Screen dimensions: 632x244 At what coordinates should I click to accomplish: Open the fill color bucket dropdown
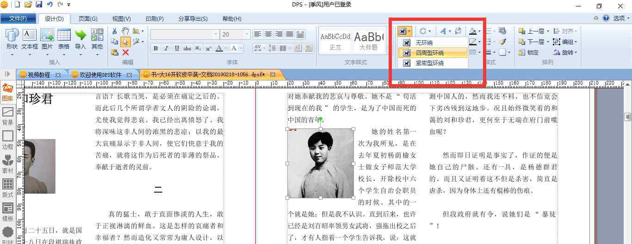pyautogui.click(x=475, y=31)
